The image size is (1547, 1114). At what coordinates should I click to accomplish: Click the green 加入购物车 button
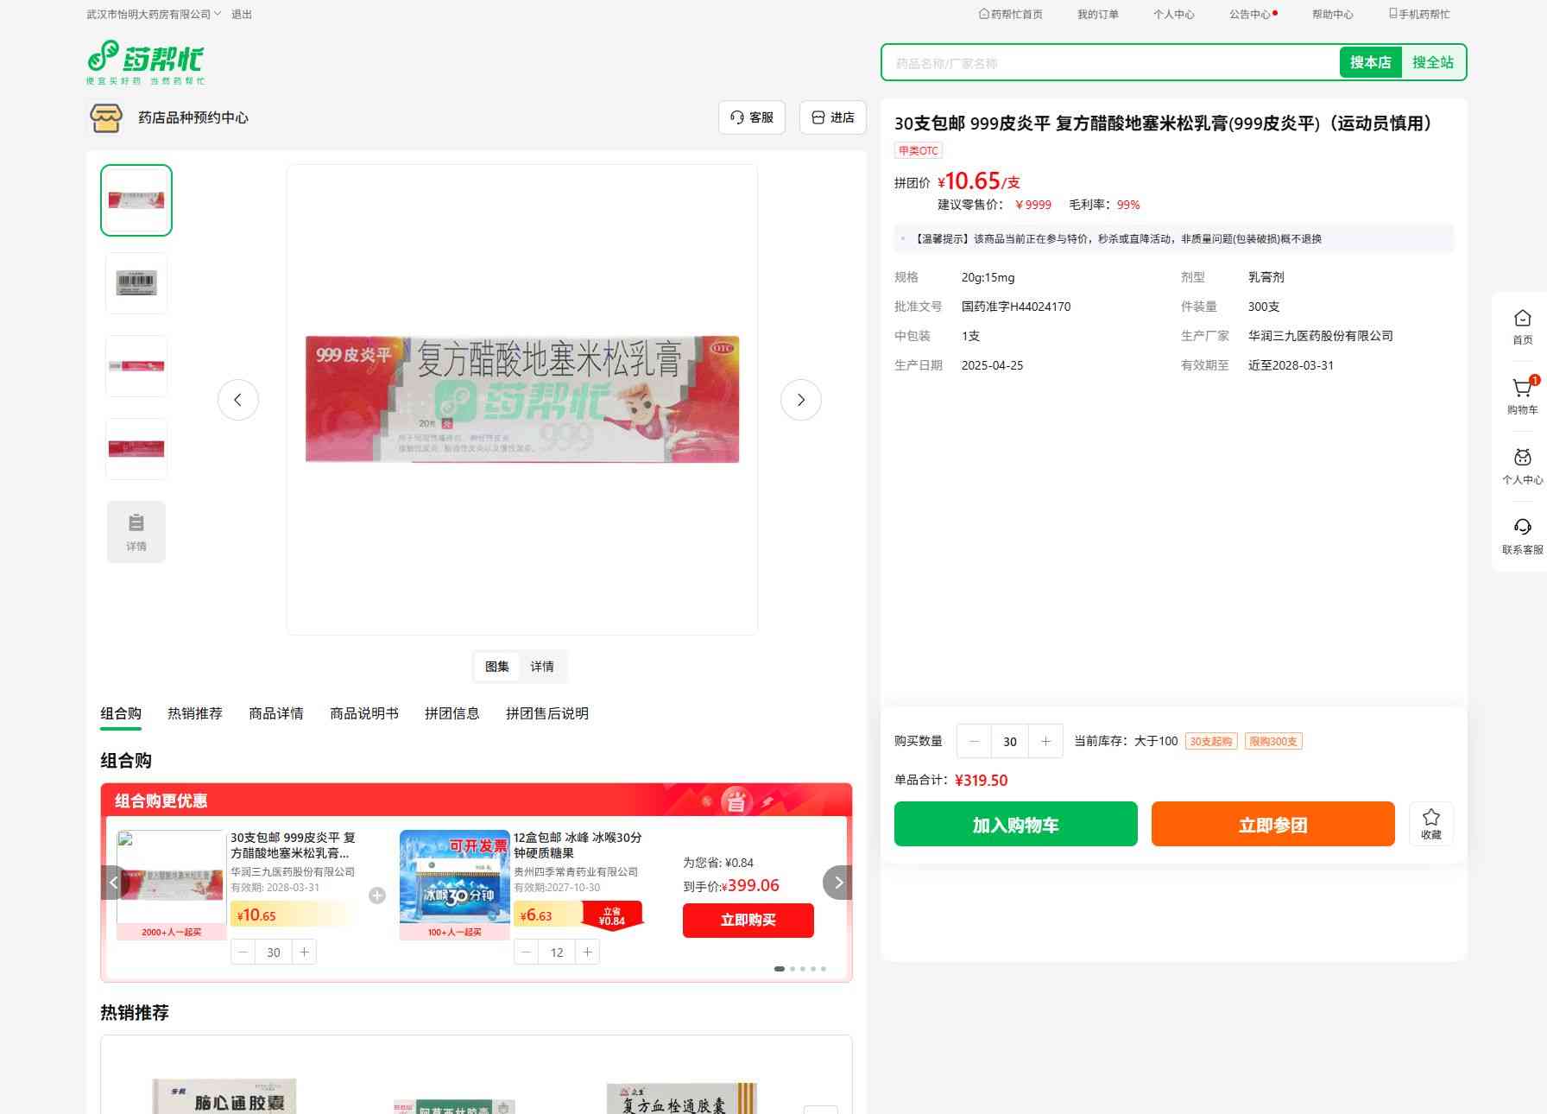click(x=1015, y=825)
